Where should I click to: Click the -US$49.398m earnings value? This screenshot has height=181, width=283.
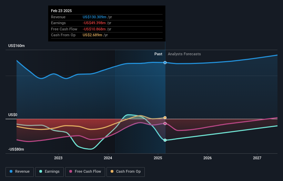click(94, 23)
